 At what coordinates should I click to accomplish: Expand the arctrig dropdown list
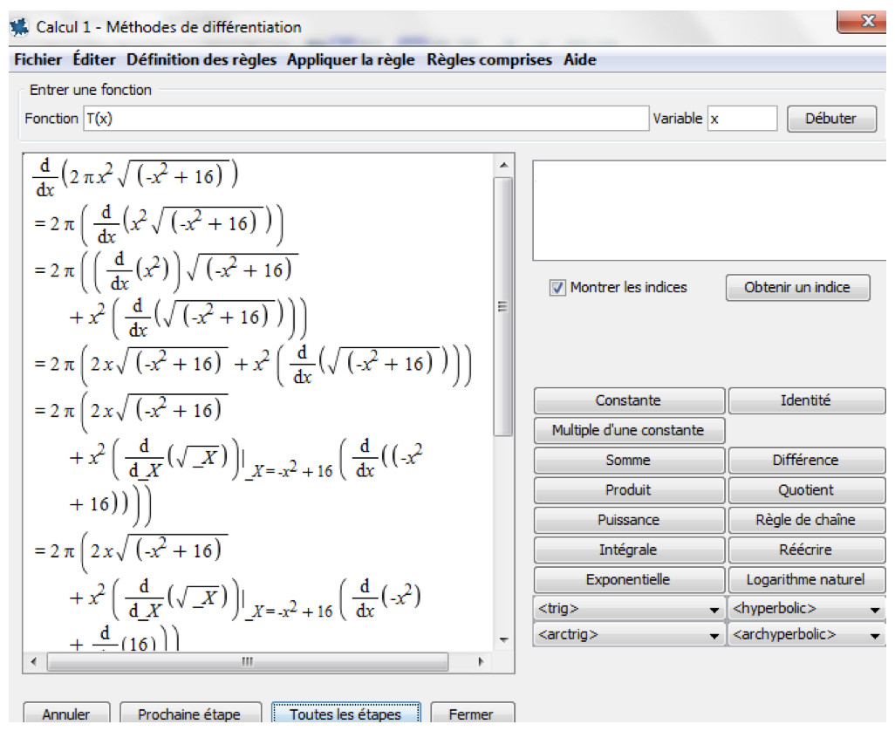[628, 635]
